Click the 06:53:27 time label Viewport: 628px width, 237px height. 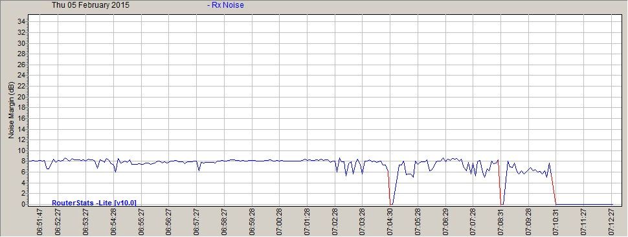tap(85, 221)
